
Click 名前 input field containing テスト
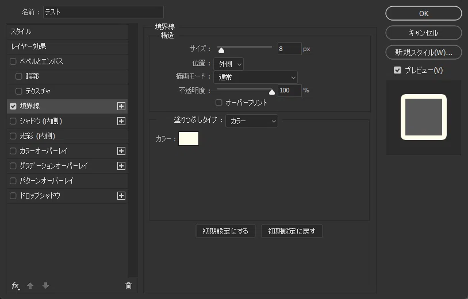pos(103,12)
